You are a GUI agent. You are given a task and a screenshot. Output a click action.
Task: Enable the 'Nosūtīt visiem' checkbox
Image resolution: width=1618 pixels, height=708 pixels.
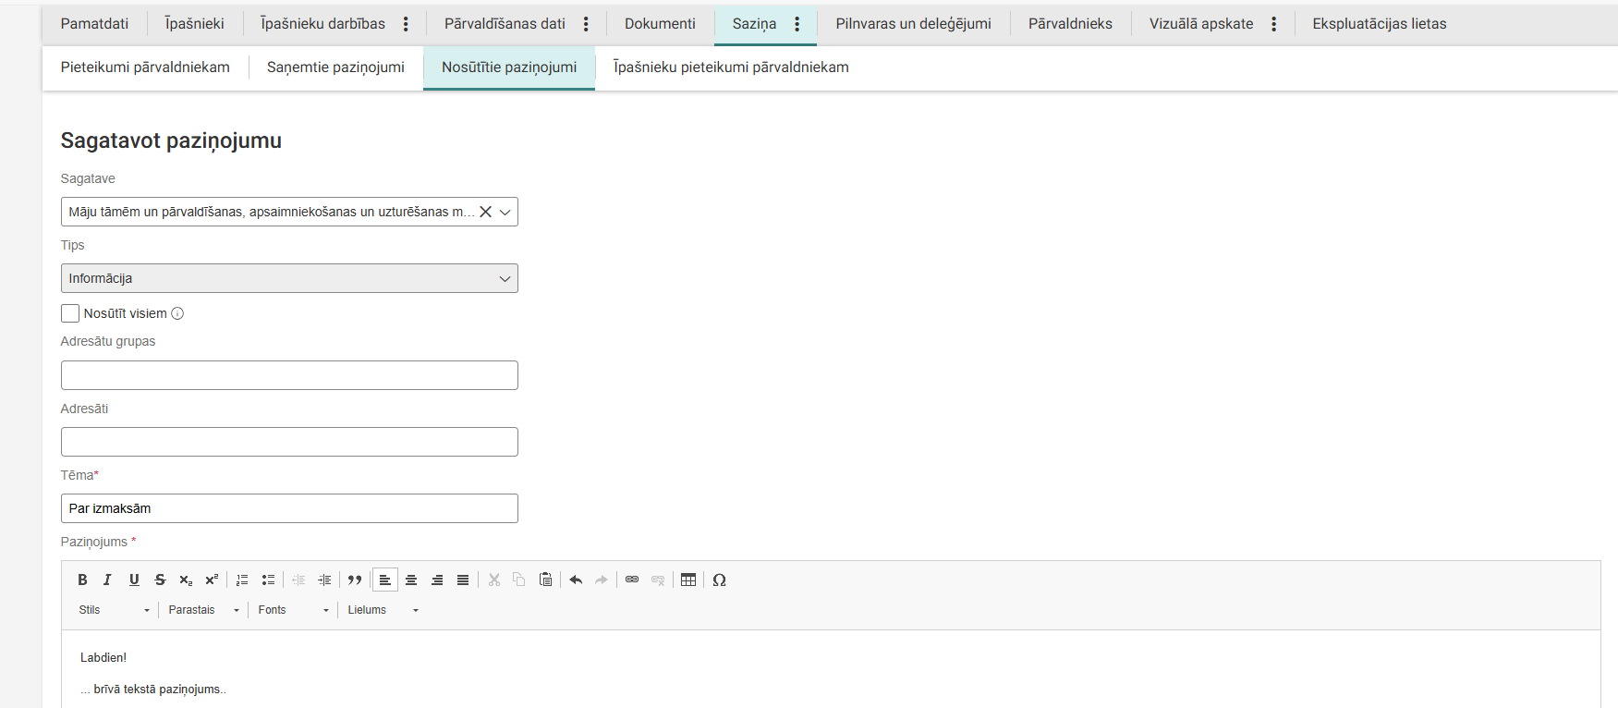tap(70, 313)
